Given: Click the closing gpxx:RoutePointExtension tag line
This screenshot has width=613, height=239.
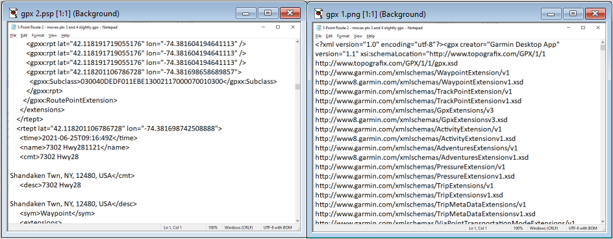Looking at the screenshot, I should (70, 100).
